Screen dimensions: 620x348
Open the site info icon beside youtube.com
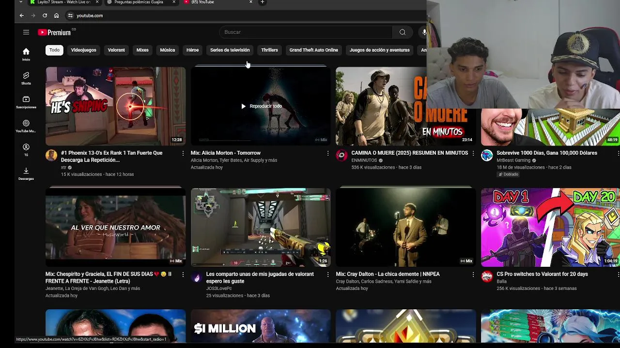70,15
